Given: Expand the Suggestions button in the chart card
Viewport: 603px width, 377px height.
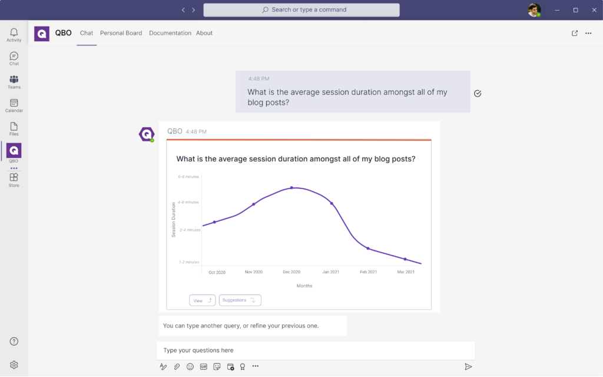Looking at the screenshot, I should coord(240,300).
